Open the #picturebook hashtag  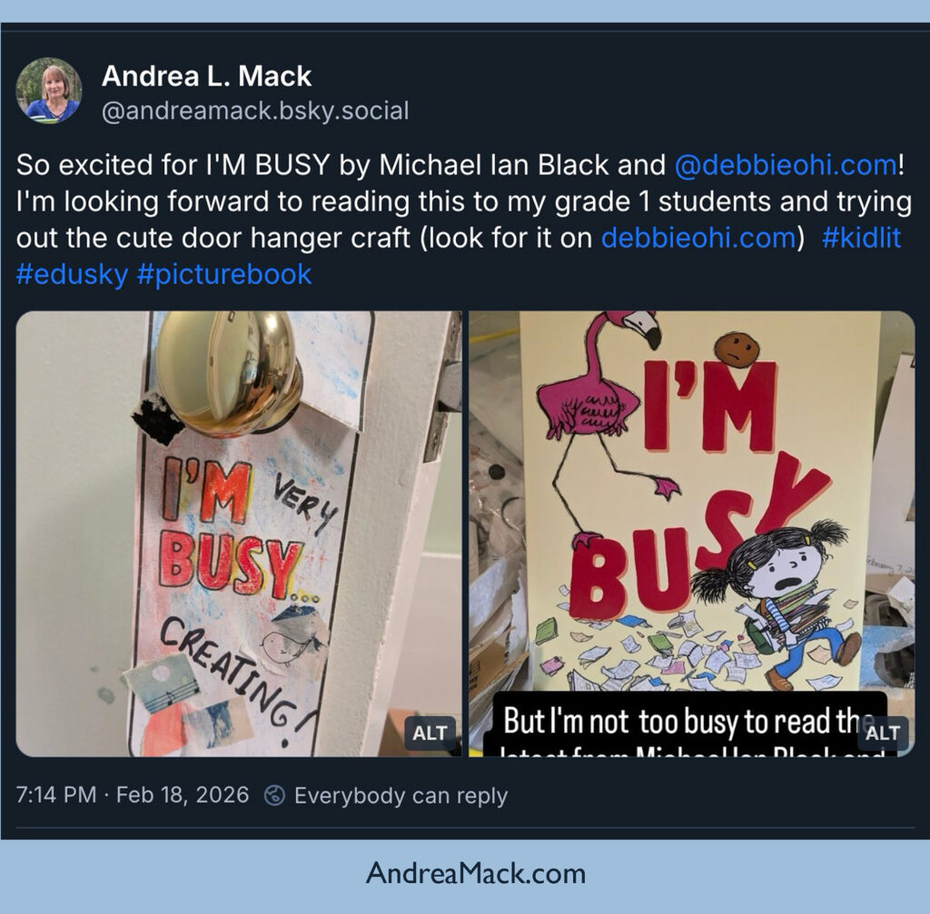[x=224, y=274]
